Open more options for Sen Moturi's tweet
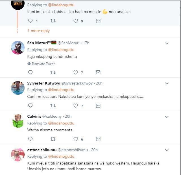Image resolution: width=181 pixels, height=175 pixels. 167,43
